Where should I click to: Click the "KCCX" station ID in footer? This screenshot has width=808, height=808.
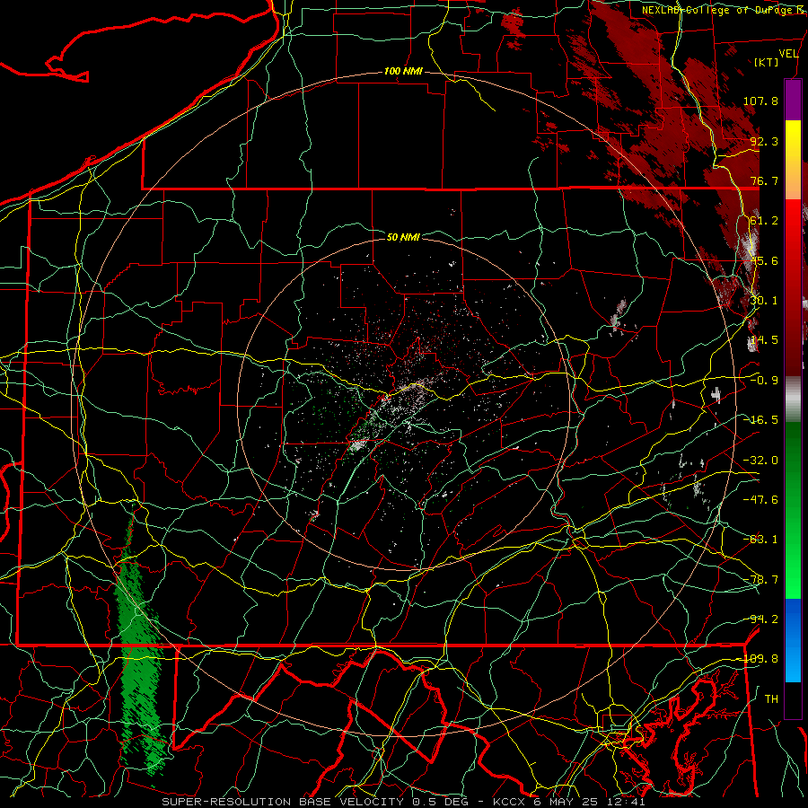click(509, 802)
